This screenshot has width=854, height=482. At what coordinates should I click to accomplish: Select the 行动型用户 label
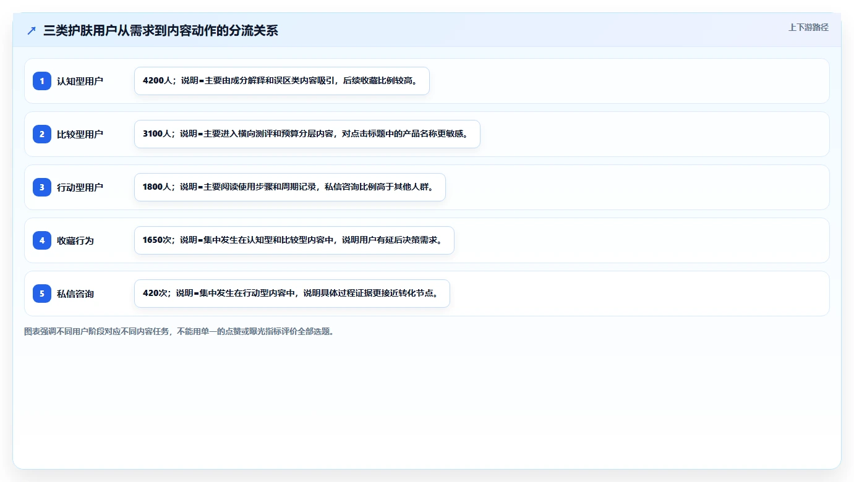(x=80, y=187)
